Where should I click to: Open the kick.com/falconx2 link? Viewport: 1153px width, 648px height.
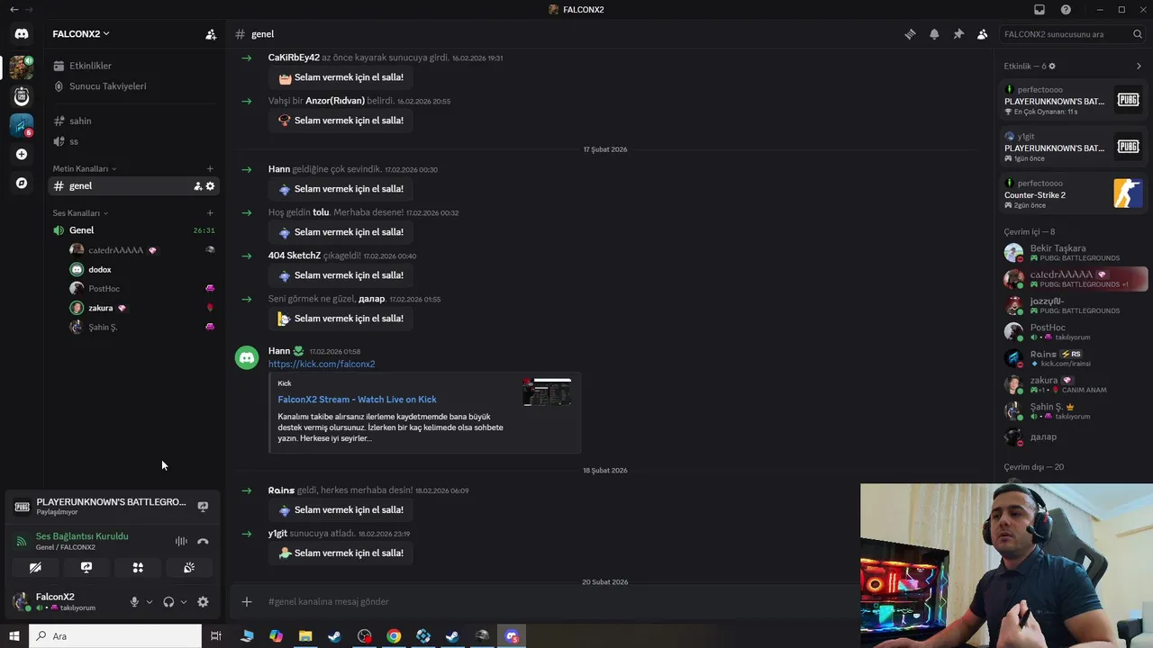pos(322,364)
